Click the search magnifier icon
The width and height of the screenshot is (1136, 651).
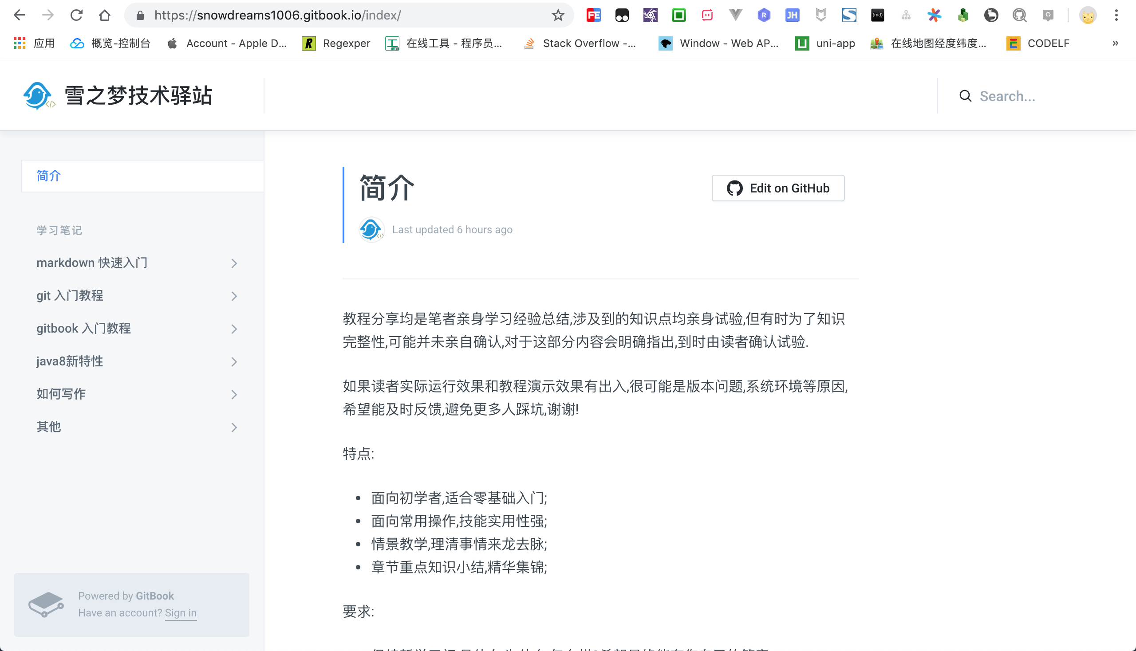click(965, 96)
